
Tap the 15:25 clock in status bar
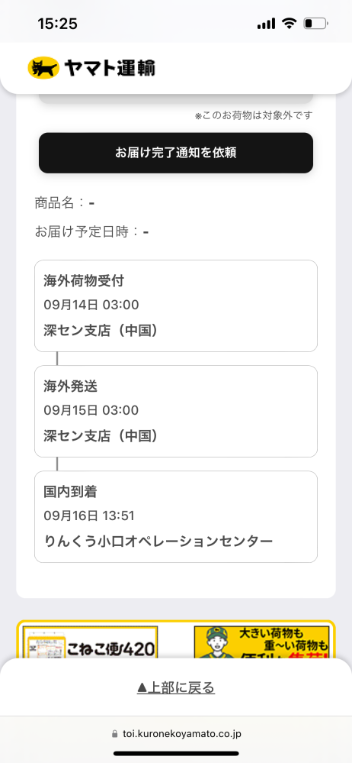coord(57,24)
